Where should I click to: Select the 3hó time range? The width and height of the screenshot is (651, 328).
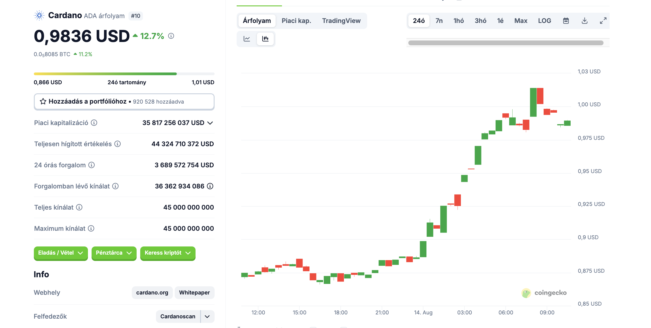[x=481, y=21]
